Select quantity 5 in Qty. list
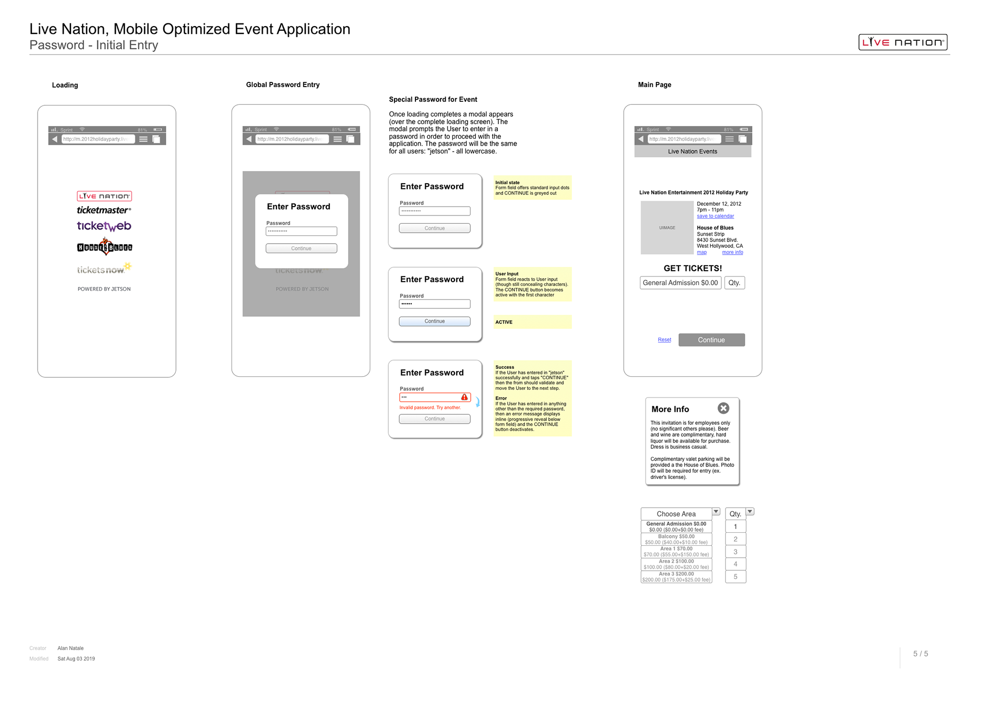The height and width of the screenshot is (708, 1002). pyautogui.click(x=735, y=577)
